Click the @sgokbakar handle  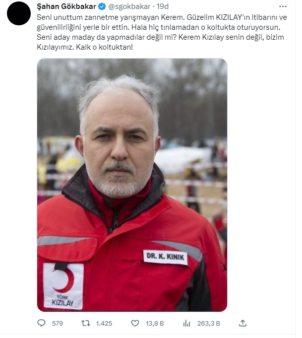tap(129, 6)
